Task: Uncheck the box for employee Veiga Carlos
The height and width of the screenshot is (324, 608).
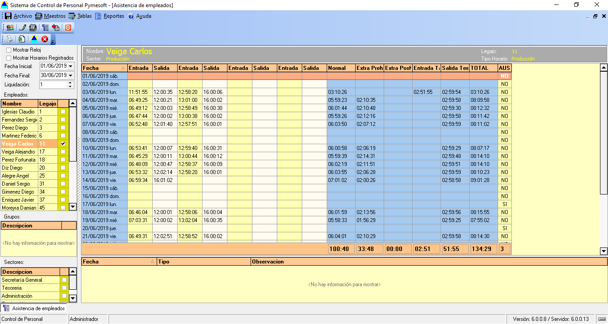Action: coord(63,144)
